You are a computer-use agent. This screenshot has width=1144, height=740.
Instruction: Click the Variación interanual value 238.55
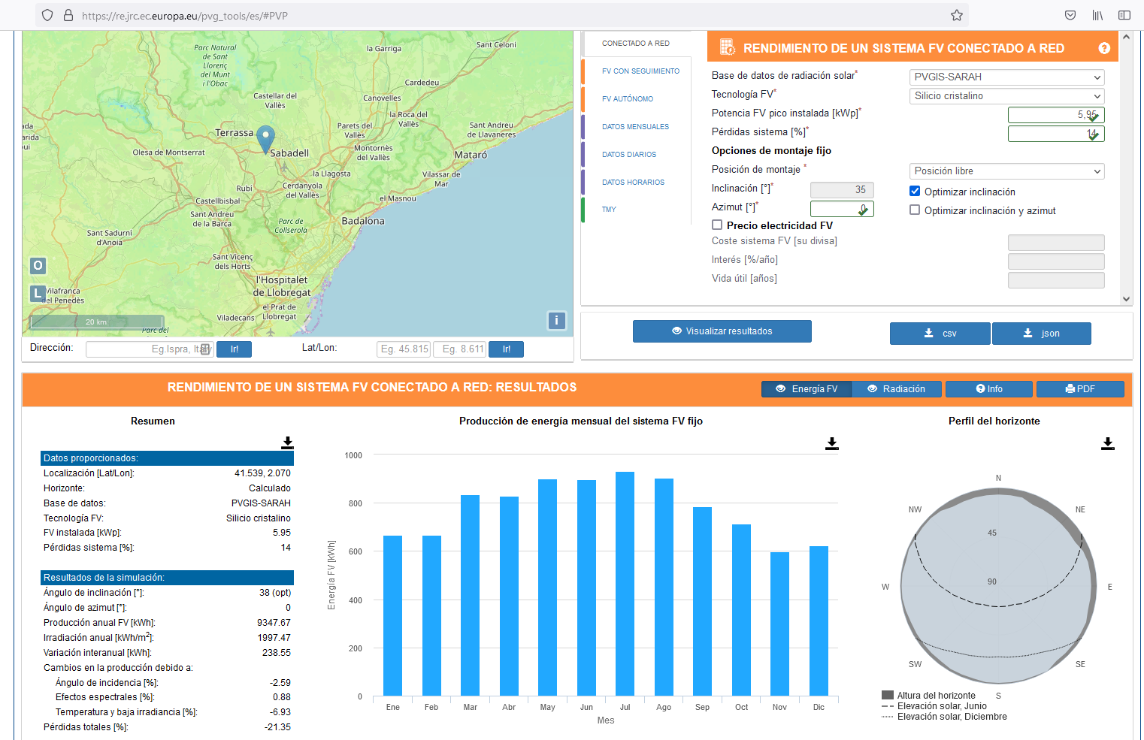pos(276,653)
